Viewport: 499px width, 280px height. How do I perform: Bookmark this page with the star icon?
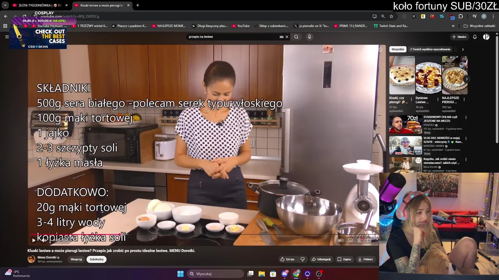(x=391, y=16)
